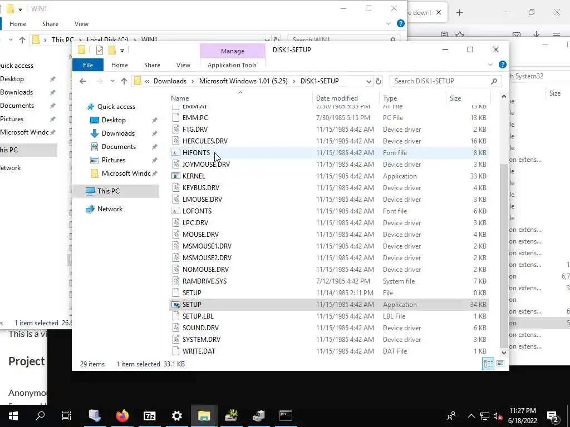The width and height of the screenshot is (570, 427).
Task: Select SETUP application file icon
Action: (x=176, y=305)
